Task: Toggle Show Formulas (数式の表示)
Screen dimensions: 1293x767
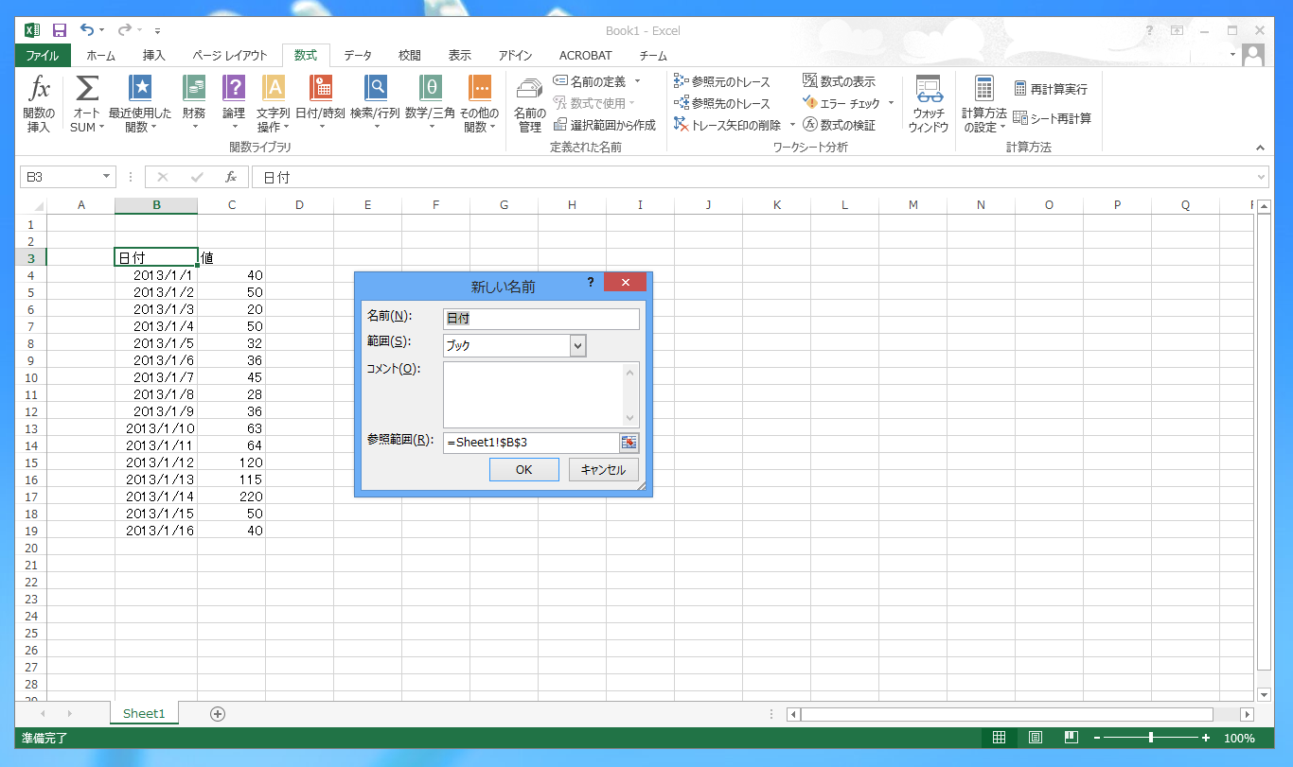Action: click(839, 81)
